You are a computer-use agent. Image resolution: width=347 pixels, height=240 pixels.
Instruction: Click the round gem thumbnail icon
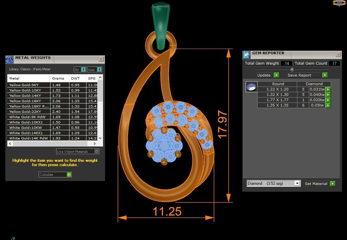[x=251, y=87]
